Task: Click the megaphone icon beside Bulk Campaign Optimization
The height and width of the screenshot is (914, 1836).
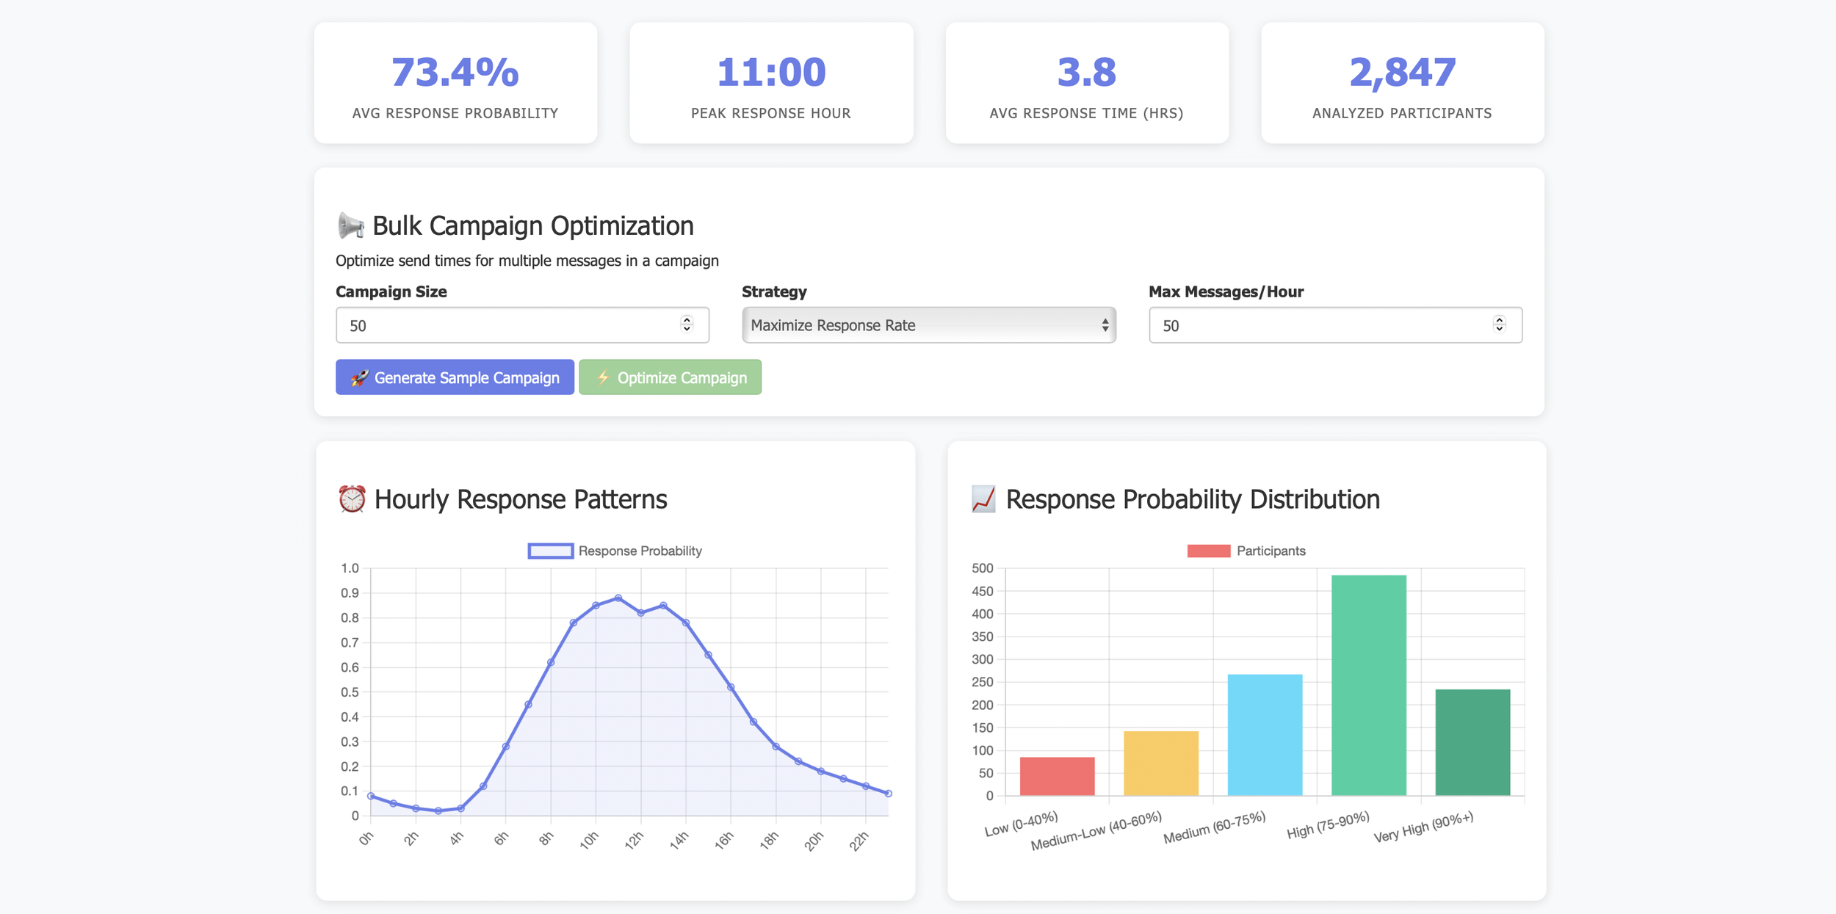Action: pos(350,226)
